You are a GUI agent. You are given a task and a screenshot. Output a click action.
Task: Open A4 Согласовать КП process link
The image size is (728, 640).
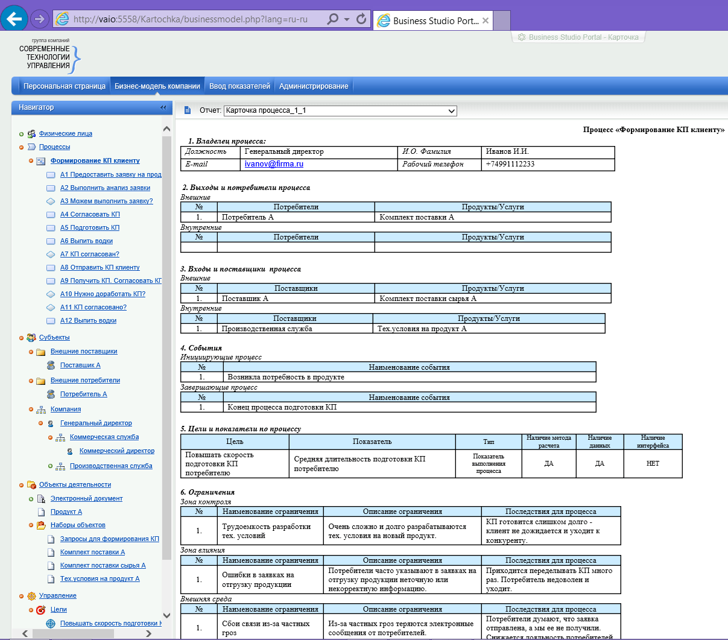(90, 215)
